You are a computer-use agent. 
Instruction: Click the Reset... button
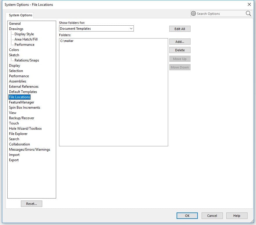click(31, 204)
